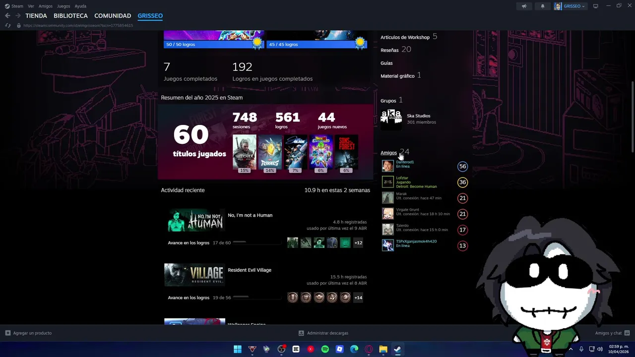Open Marak friend avatar

(x=387, y=198)
